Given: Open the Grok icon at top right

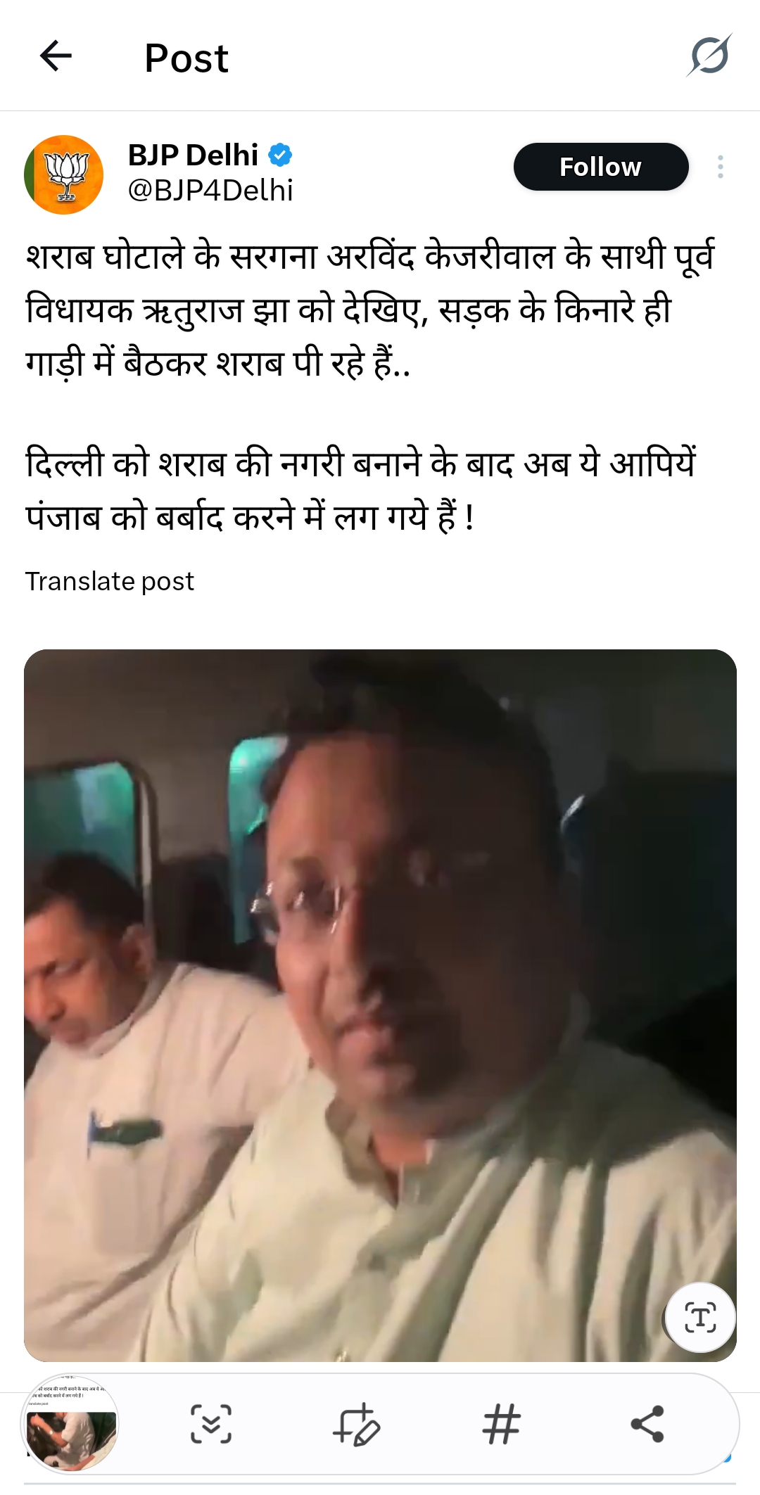Looking at the screenshot, I should (x=709, y=56).
